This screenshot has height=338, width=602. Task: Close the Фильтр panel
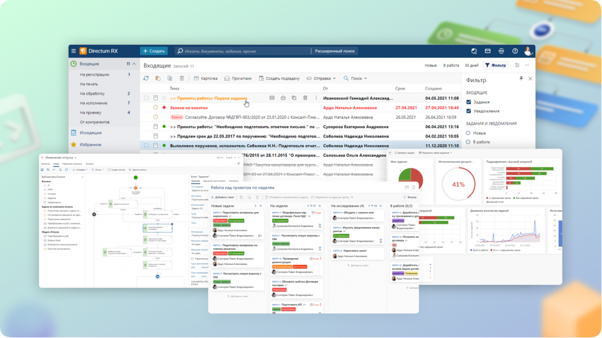coord(530,79)
